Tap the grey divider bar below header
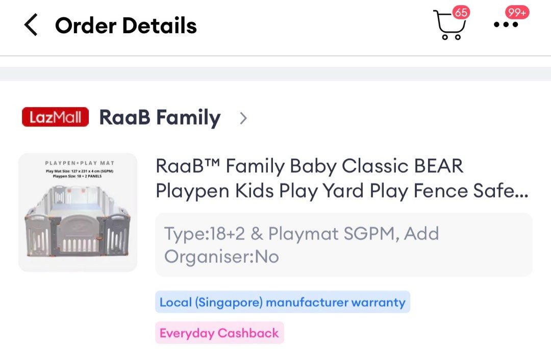This screenshot has width=551, height=349. pyautogui.click(x=275, y=74)
